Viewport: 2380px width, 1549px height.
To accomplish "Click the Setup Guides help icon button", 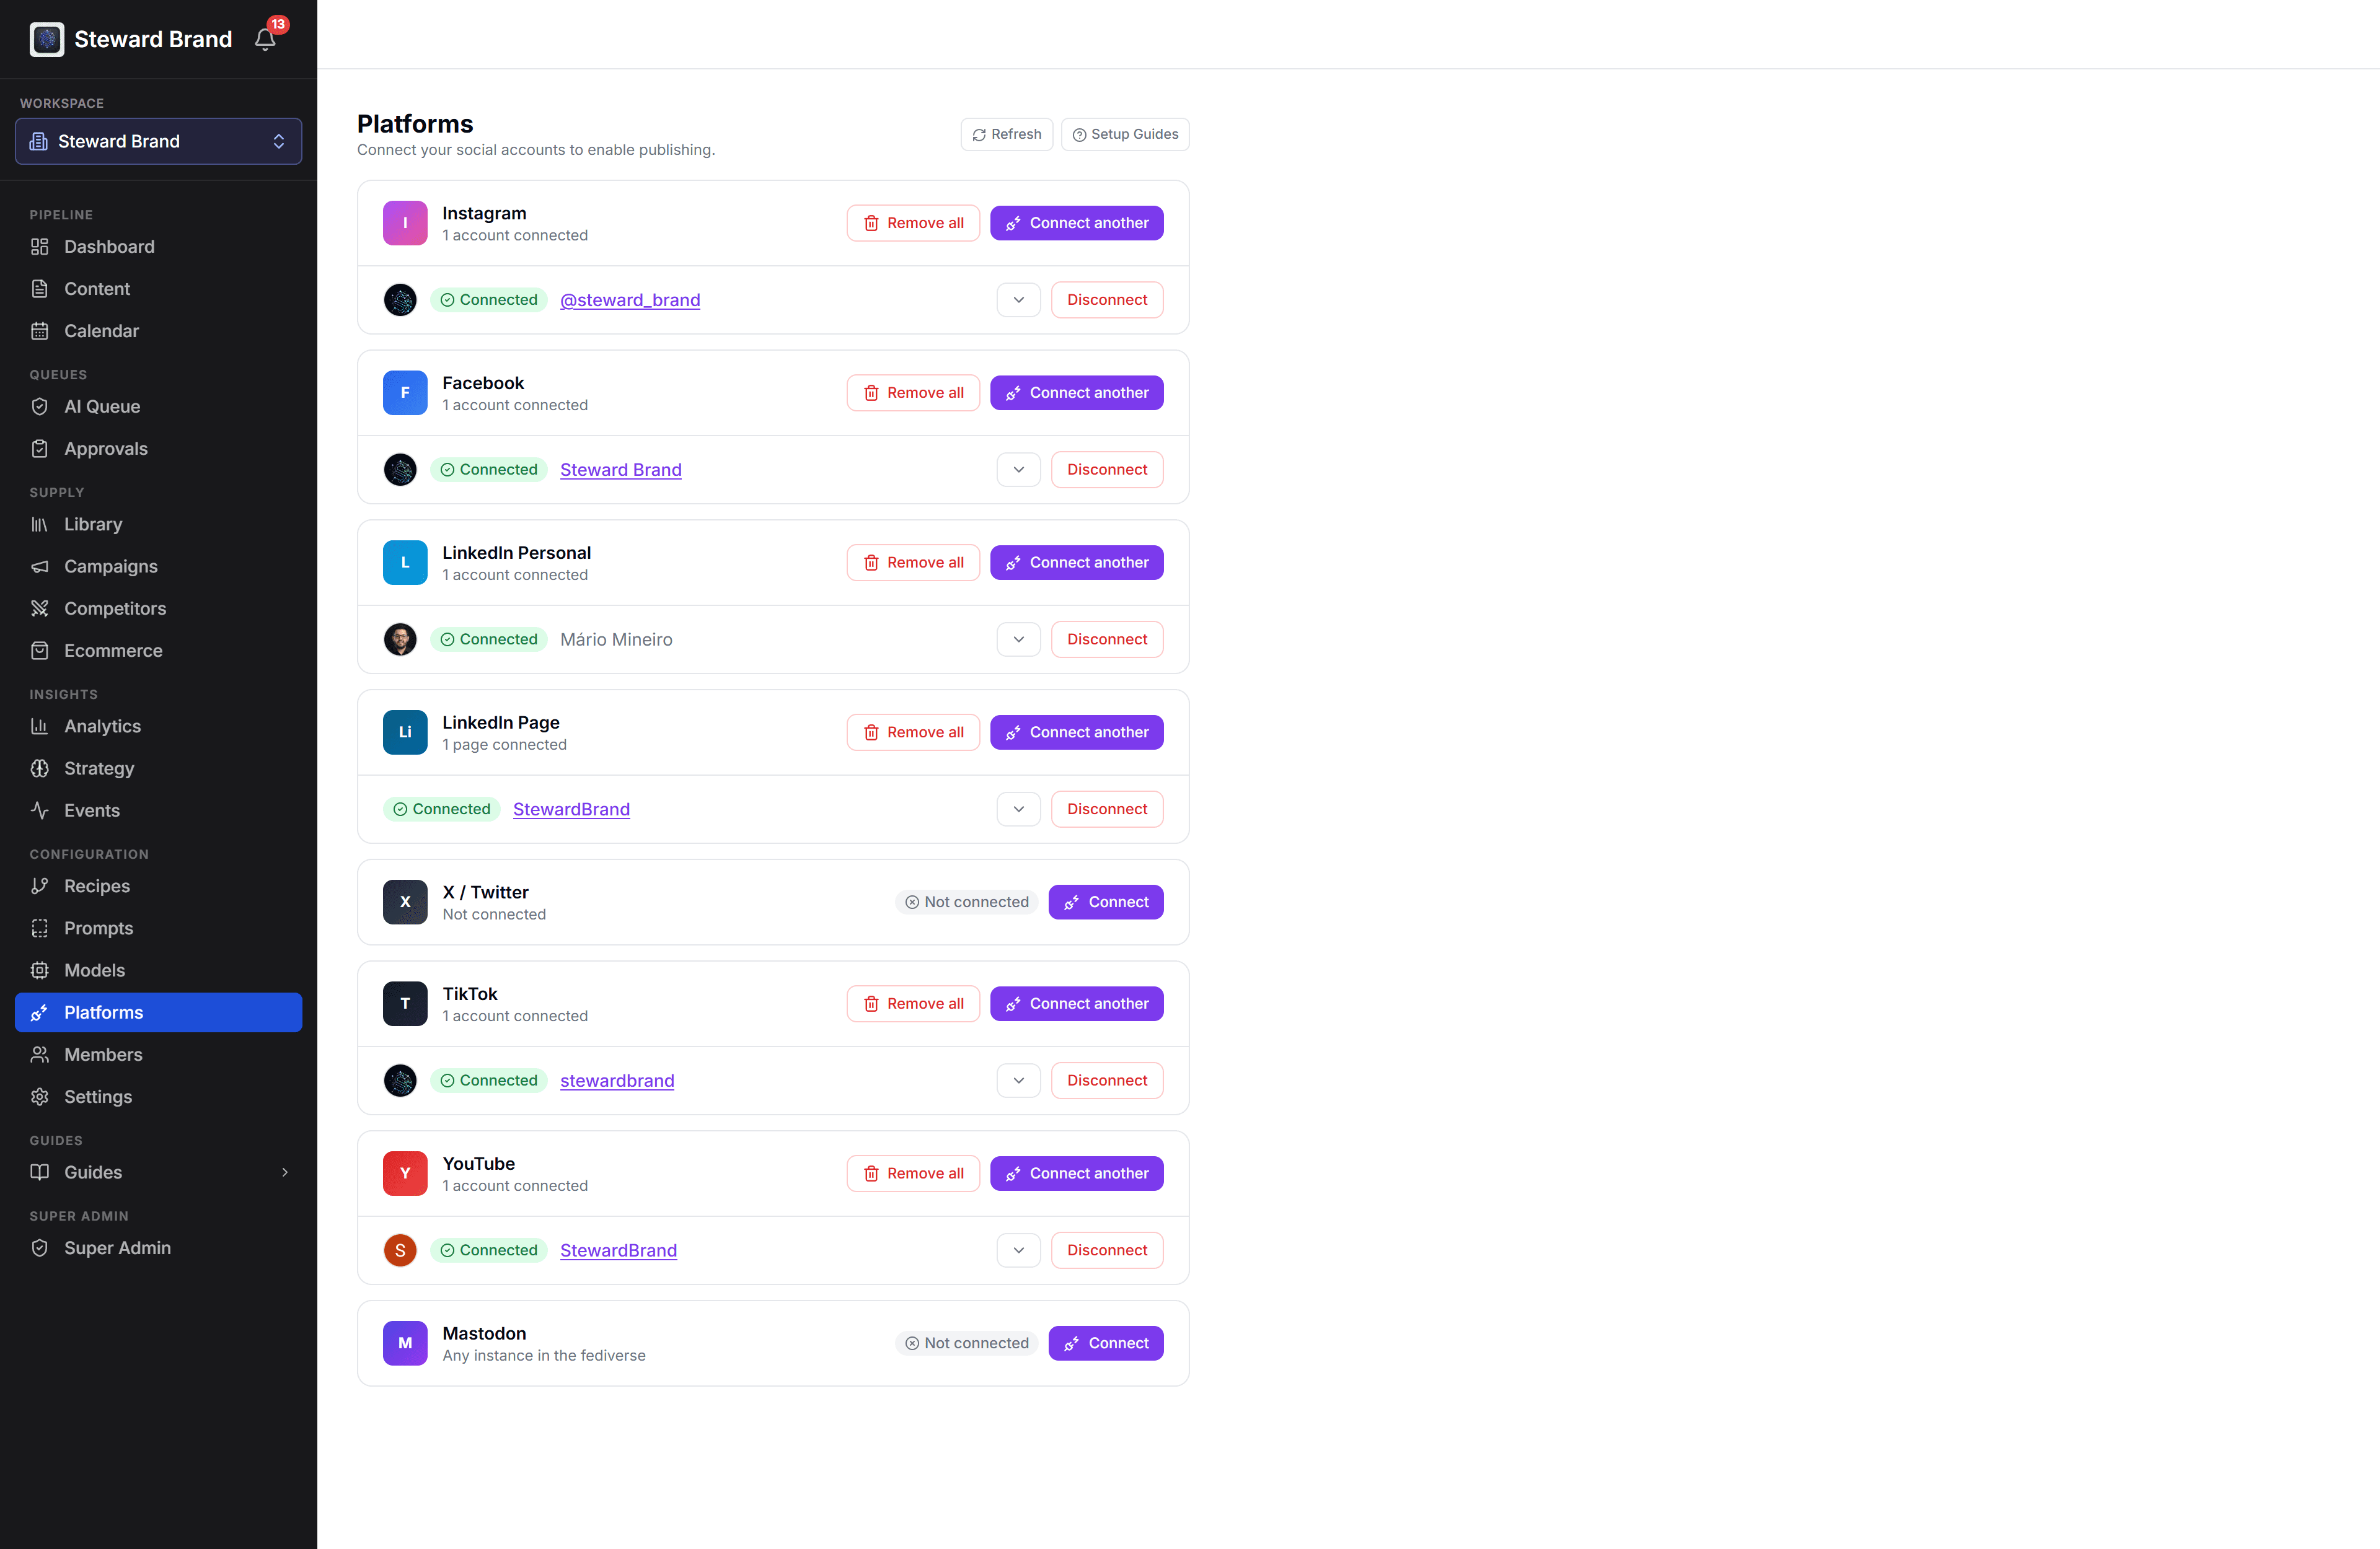I will tap(1125, 134).
